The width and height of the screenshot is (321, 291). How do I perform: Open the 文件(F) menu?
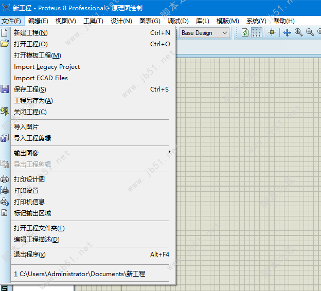coord(11,21)
